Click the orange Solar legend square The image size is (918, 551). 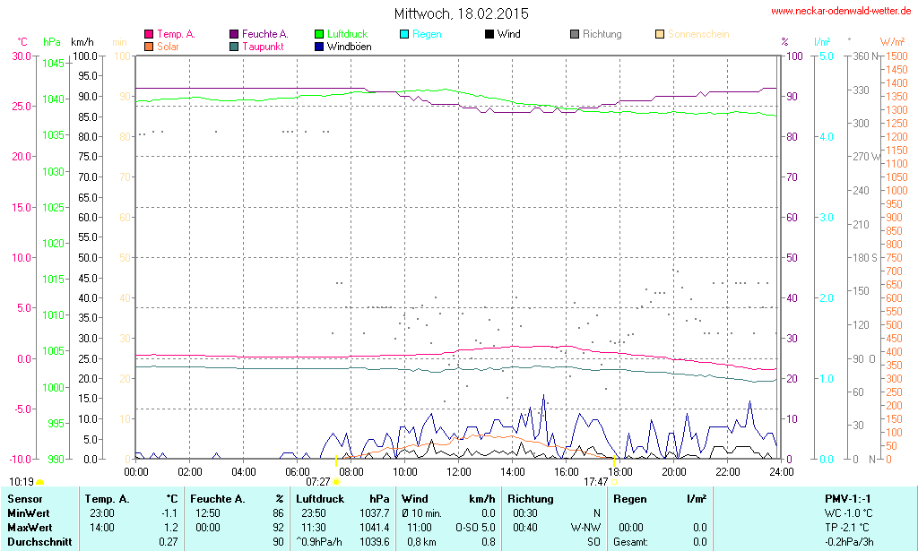pos(149,47)
